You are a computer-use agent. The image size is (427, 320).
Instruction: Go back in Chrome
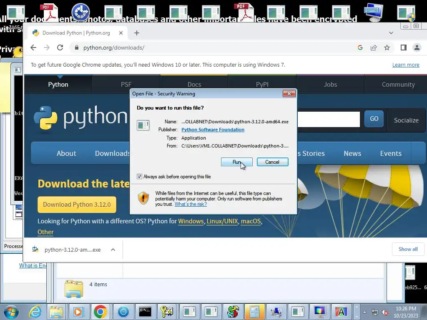click(x=33, y=47)
